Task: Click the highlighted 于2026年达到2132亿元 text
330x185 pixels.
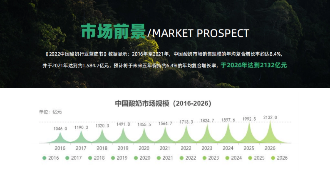Action: pyautogui.click(x=254, y=66)
